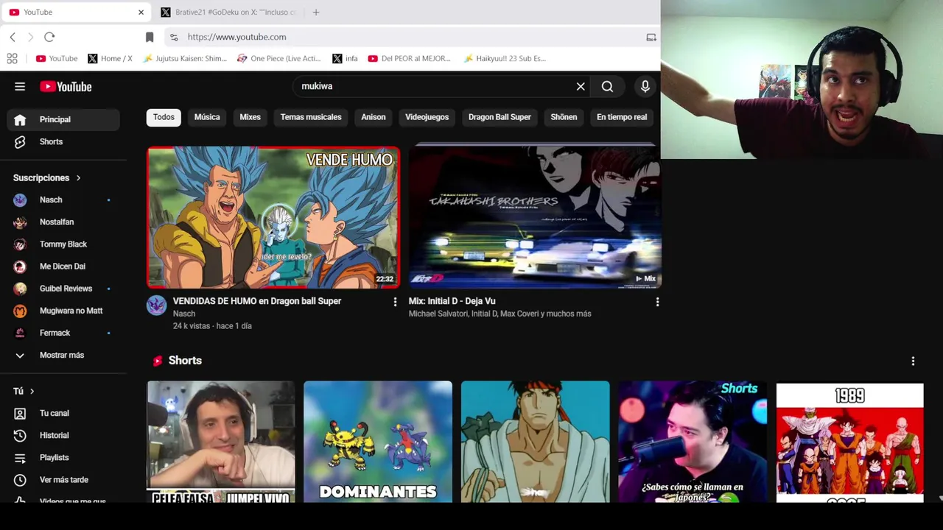Open the infa bookmark
The width and height of the screenshot is (943, 530).
345,58
